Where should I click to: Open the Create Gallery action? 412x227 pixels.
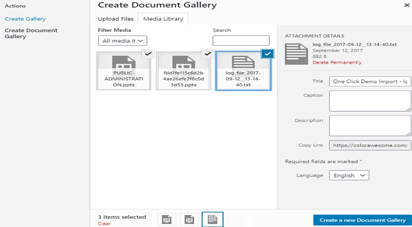[25, 19]
